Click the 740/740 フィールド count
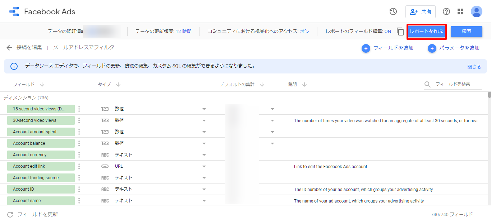 click(x=452, y=214)
